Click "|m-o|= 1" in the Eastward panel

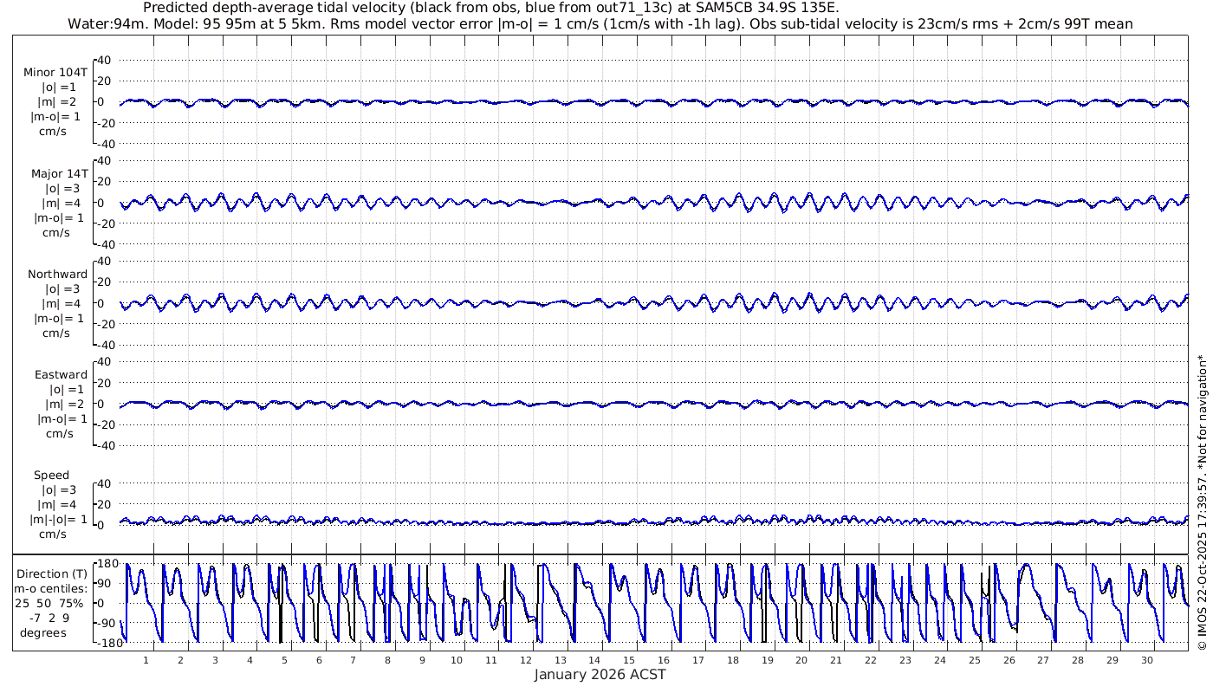[61, 418]
